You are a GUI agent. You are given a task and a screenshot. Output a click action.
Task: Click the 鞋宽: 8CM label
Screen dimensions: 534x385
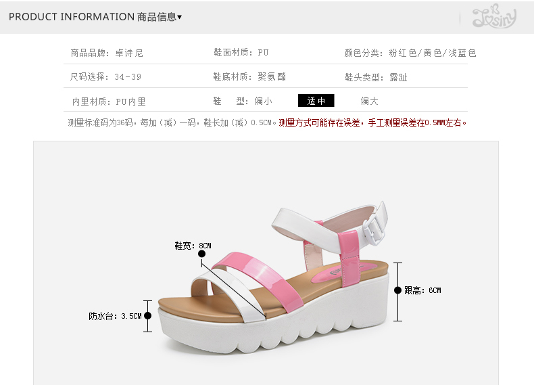point(193,246)
